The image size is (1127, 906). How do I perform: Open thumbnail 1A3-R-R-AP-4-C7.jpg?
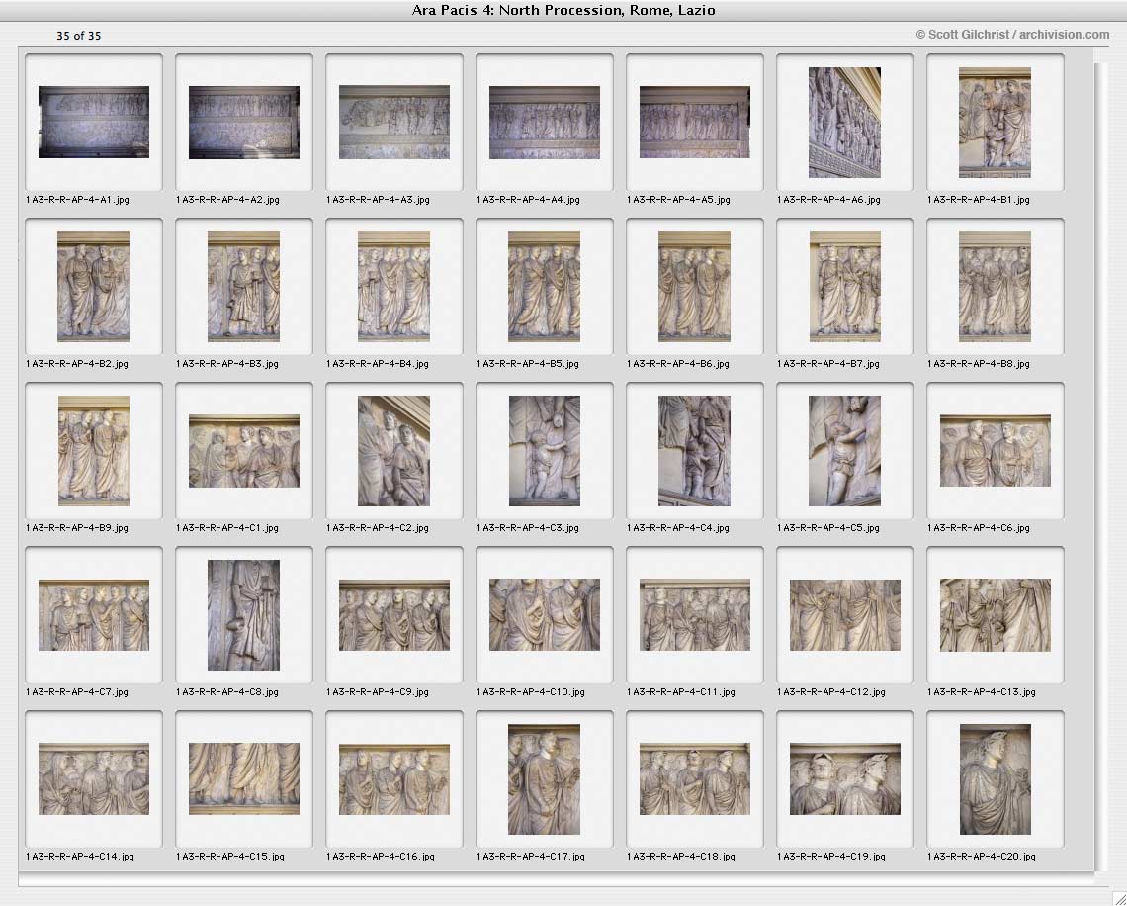(94, 615)
